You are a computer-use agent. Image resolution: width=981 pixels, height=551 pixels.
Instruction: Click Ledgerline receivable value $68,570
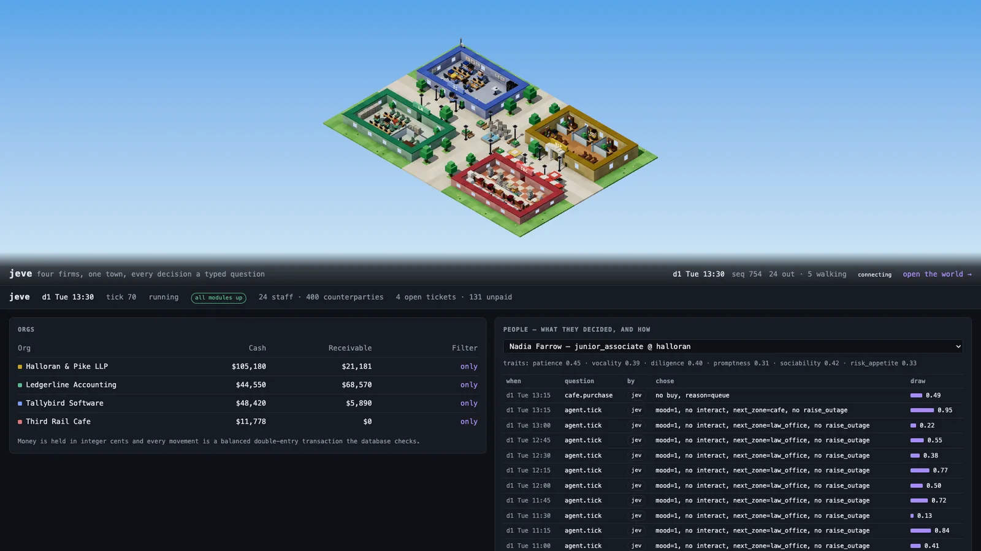357,385
